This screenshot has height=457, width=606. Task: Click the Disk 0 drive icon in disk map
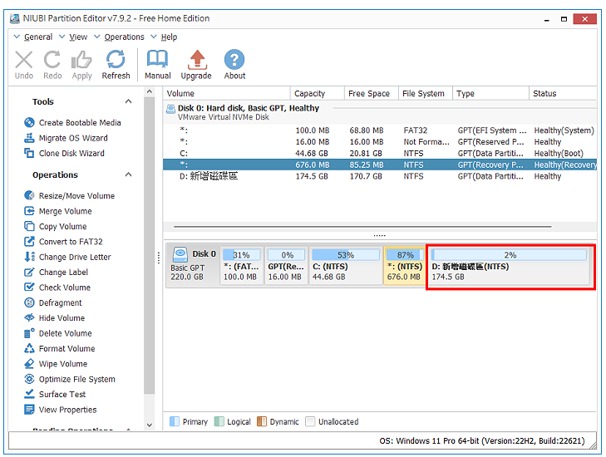[x=180, y=254]
